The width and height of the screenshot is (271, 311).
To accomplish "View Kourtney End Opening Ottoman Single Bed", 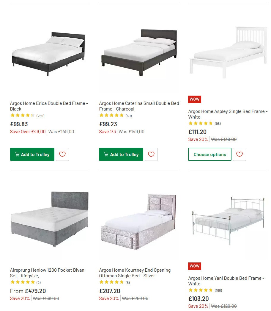I will pos(135,273).
